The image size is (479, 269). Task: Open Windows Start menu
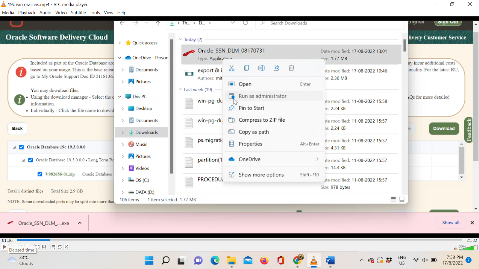149,261
